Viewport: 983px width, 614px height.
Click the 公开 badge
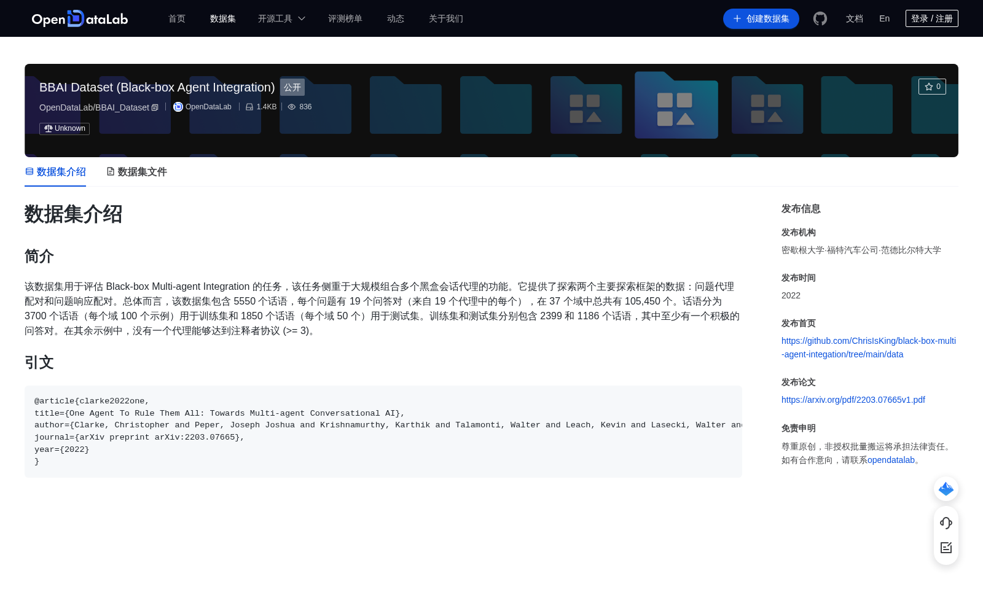[x=292, y=87]
